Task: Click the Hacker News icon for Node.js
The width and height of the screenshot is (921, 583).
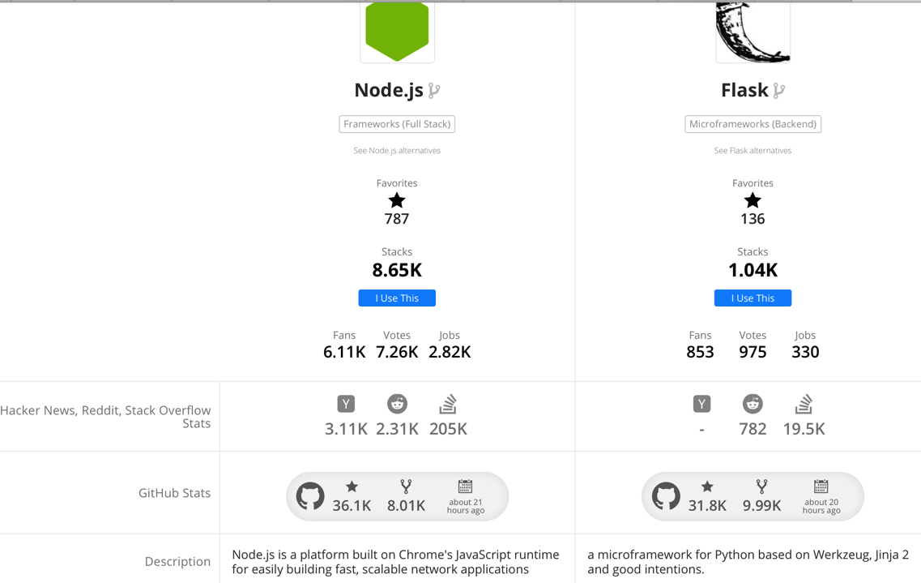Action: (x=346, y=404)
